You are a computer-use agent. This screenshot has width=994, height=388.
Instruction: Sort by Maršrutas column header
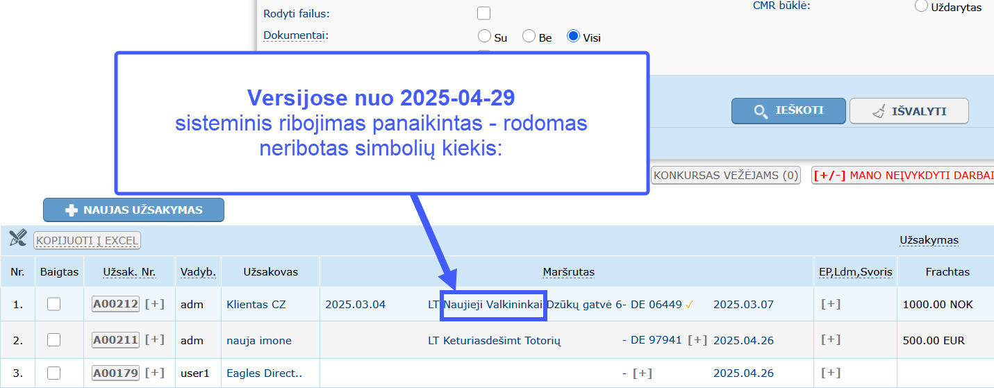tap(568, 272)
